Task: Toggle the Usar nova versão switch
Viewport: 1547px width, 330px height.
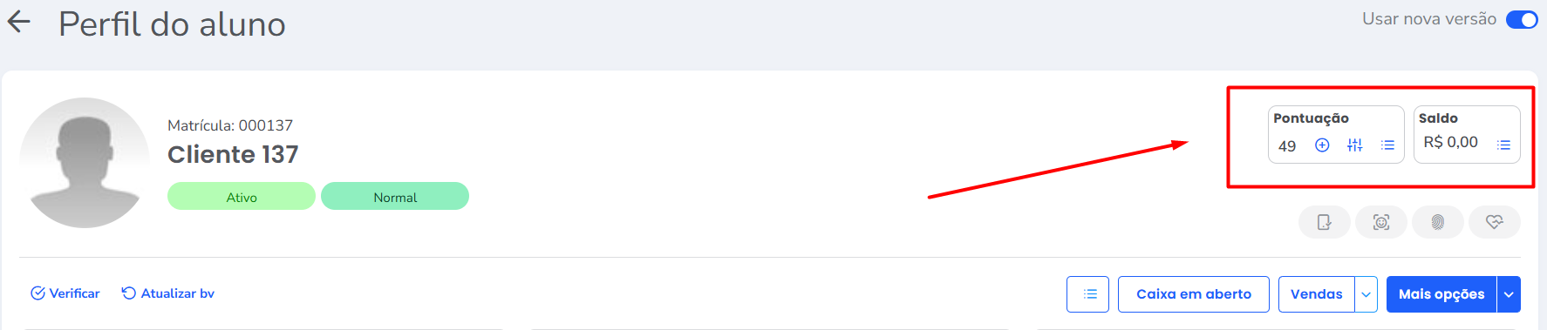Action: (x=1522, y=20)
